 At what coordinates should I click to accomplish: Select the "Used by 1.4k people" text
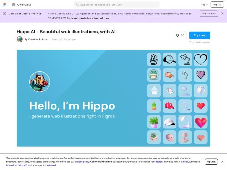(x=64, y=39)
